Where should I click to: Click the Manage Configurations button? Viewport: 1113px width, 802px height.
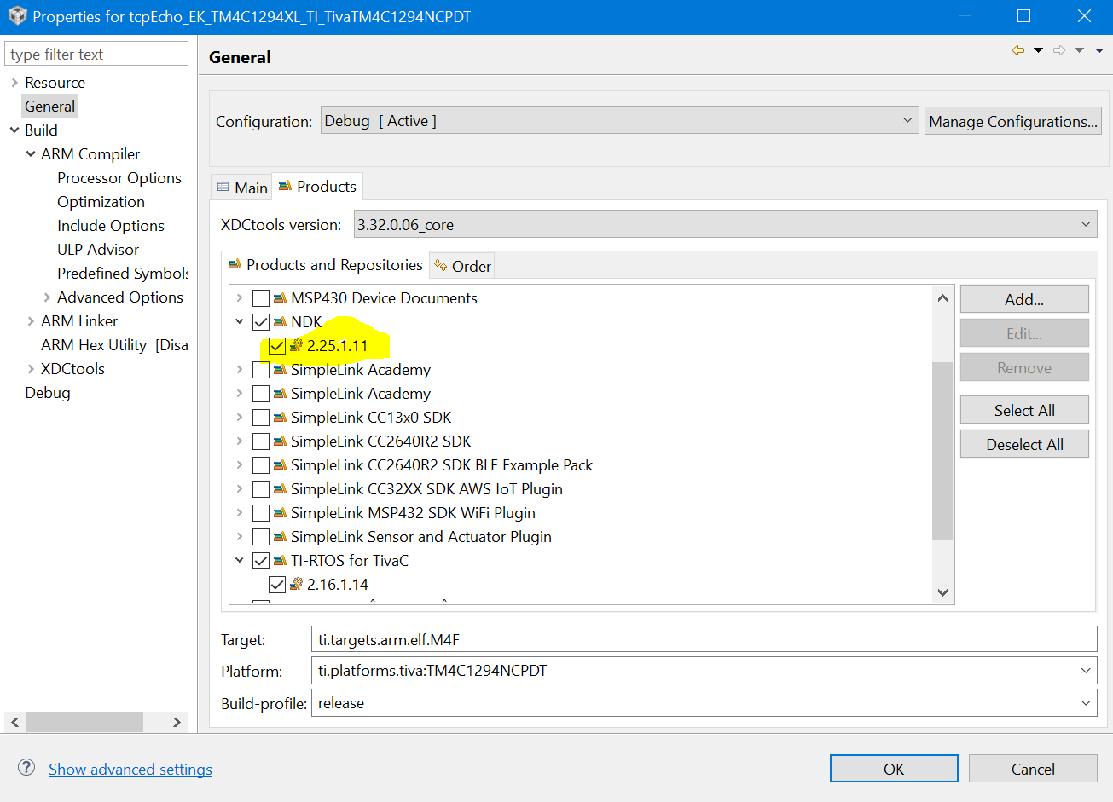coord(1013,121)
